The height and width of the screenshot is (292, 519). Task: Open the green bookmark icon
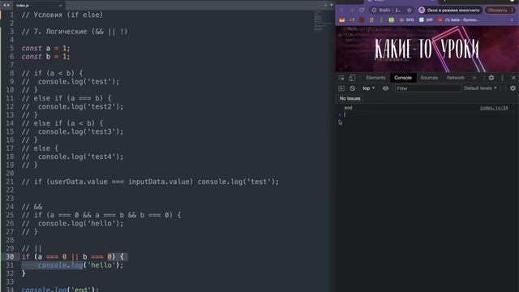click(392, 20)
